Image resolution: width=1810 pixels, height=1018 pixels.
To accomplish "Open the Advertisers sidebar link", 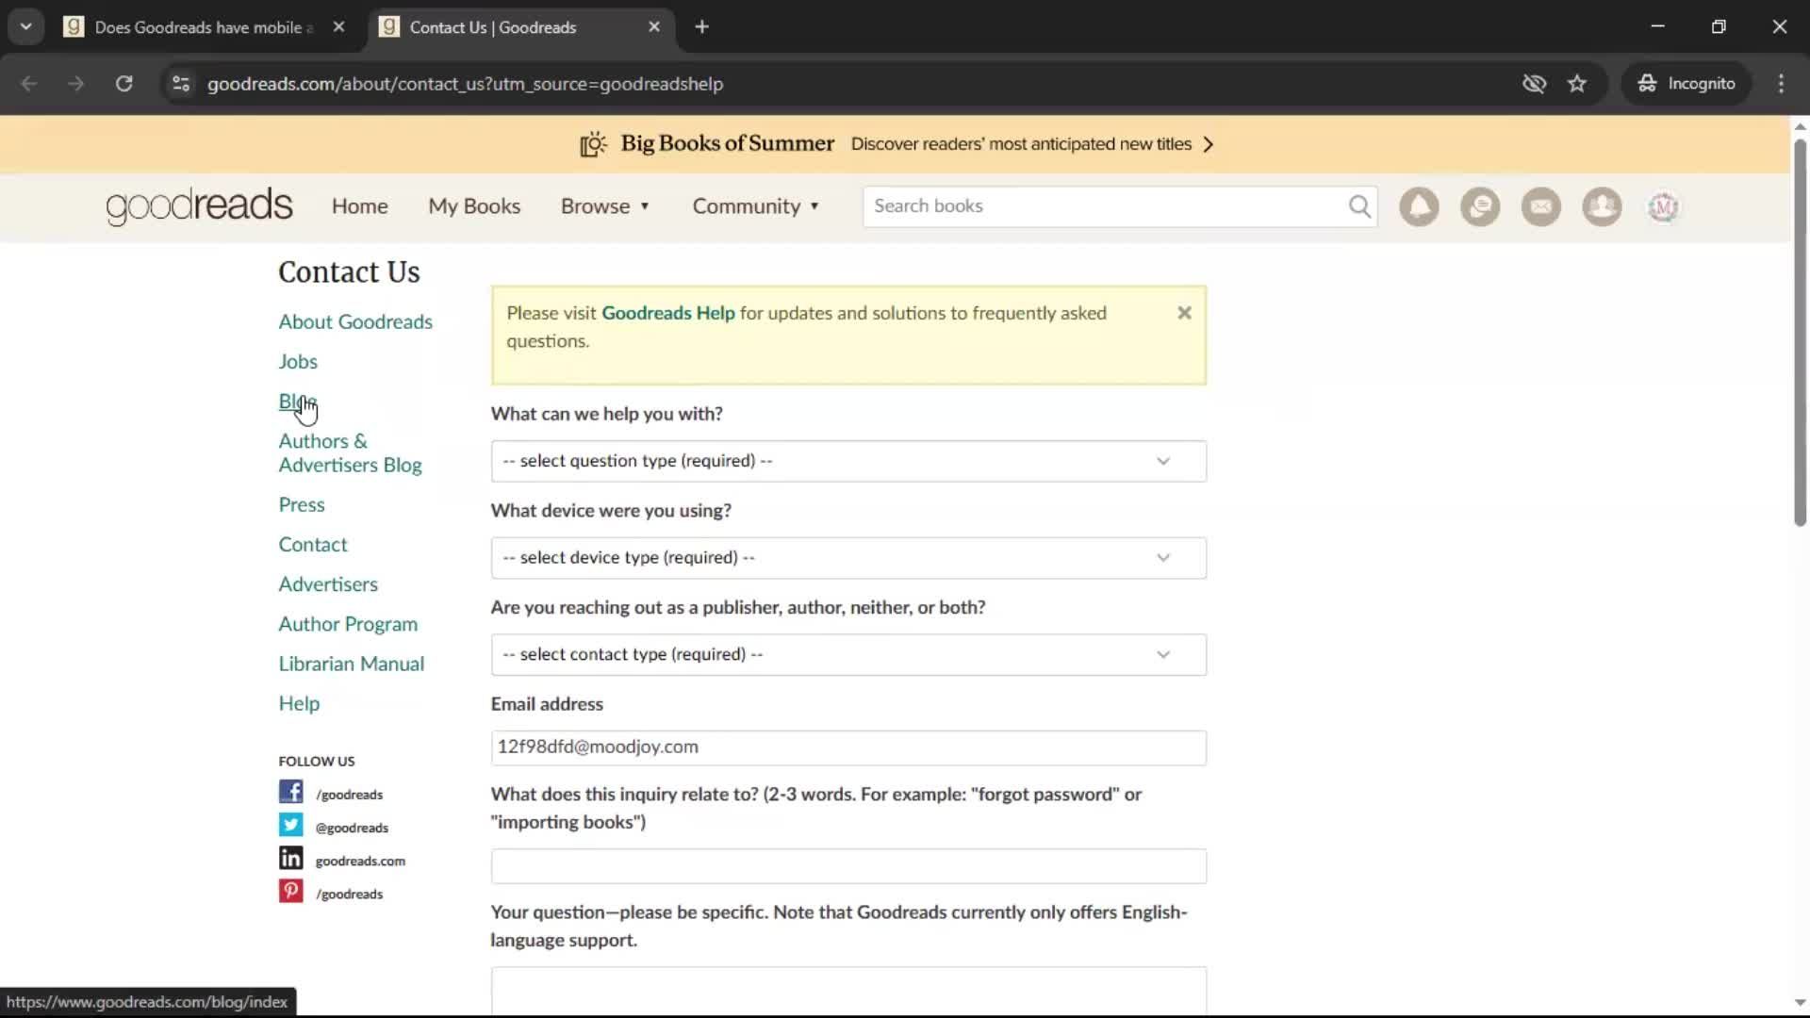I will coord(328,584).
